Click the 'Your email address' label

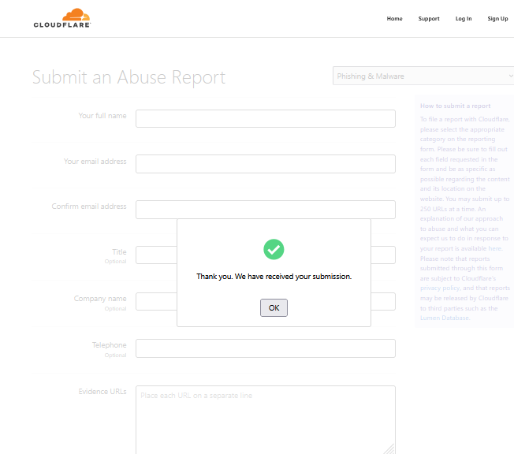point(95,162)
